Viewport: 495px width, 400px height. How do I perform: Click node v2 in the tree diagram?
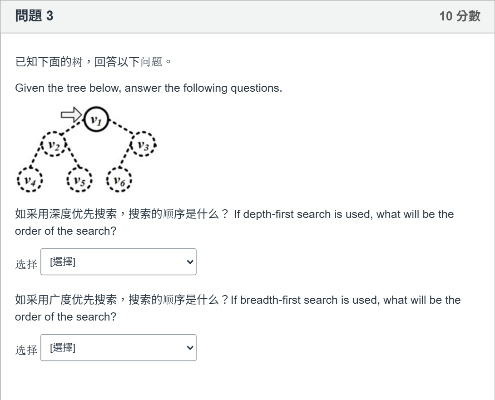click(54, 145)
